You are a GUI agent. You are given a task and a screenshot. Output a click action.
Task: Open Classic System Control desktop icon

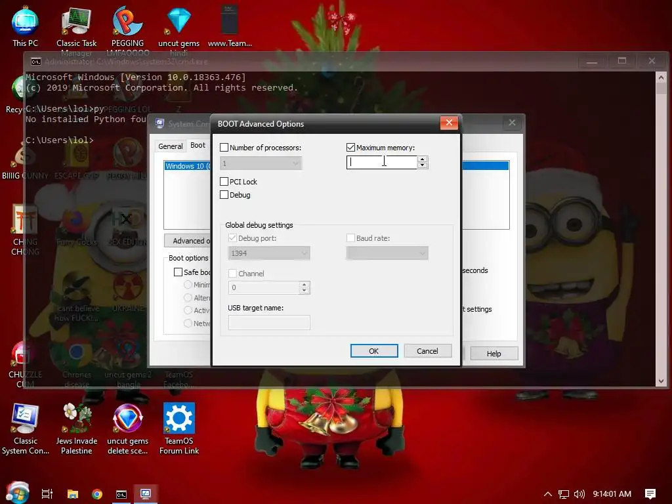click(x=26, y=429)
